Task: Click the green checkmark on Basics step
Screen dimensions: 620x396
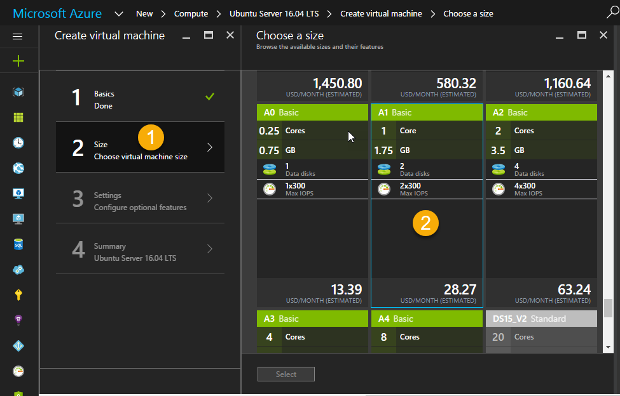Action: click(210, 96)
